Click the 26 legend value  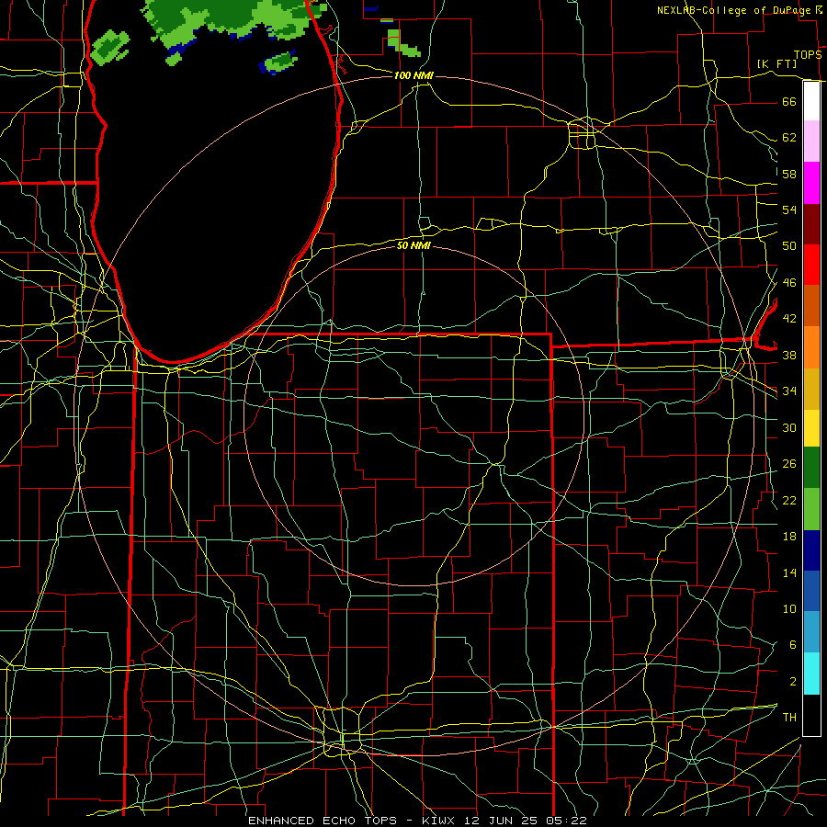[789, 464]
